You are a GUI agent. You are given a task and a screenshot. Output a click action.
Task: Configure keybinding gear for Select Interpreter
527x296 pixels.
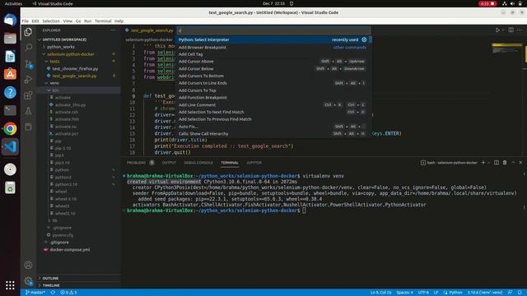click(x=364, y=39)
